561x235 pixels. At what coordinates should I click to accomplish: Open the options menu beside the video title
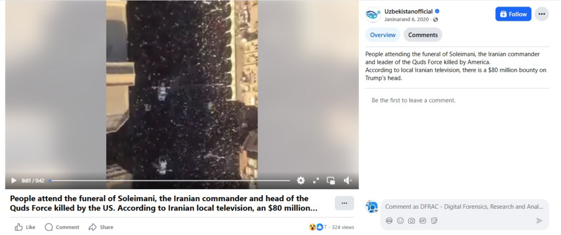[x=344, y=203]
